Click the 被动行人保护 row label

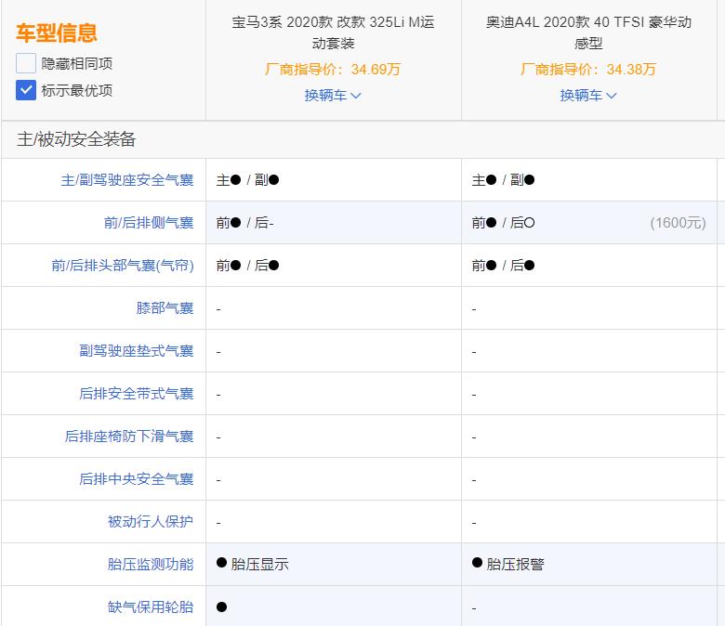[x=151, y=522]
